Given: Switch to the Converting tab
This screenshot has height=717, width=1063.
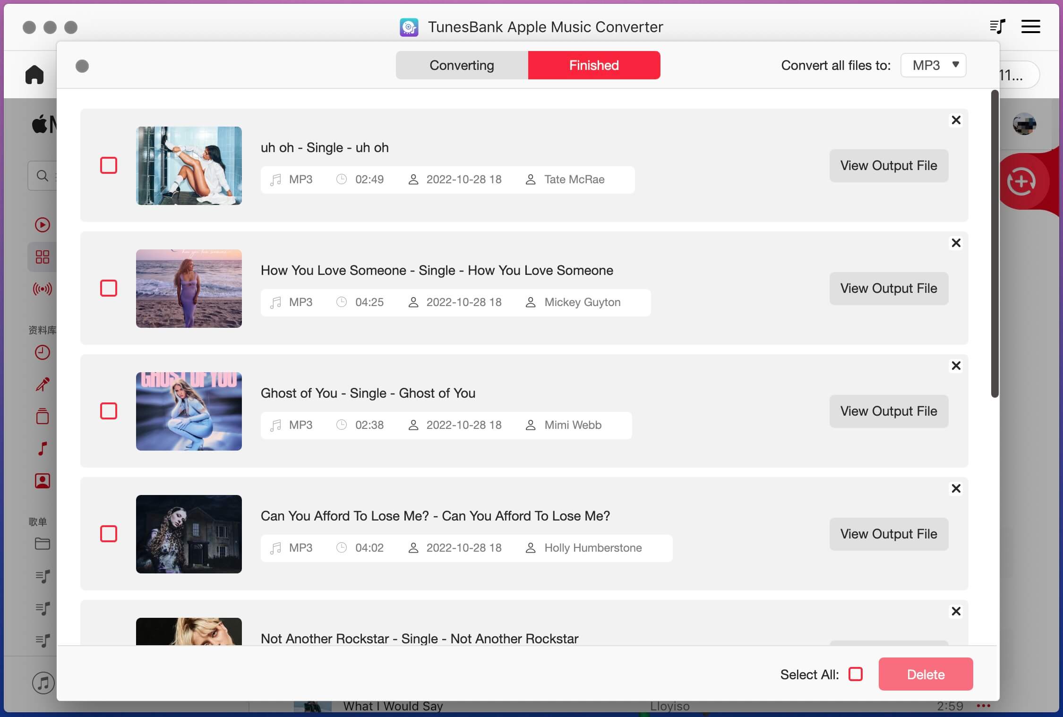Looking at the screenshot, I should point(462,65).
